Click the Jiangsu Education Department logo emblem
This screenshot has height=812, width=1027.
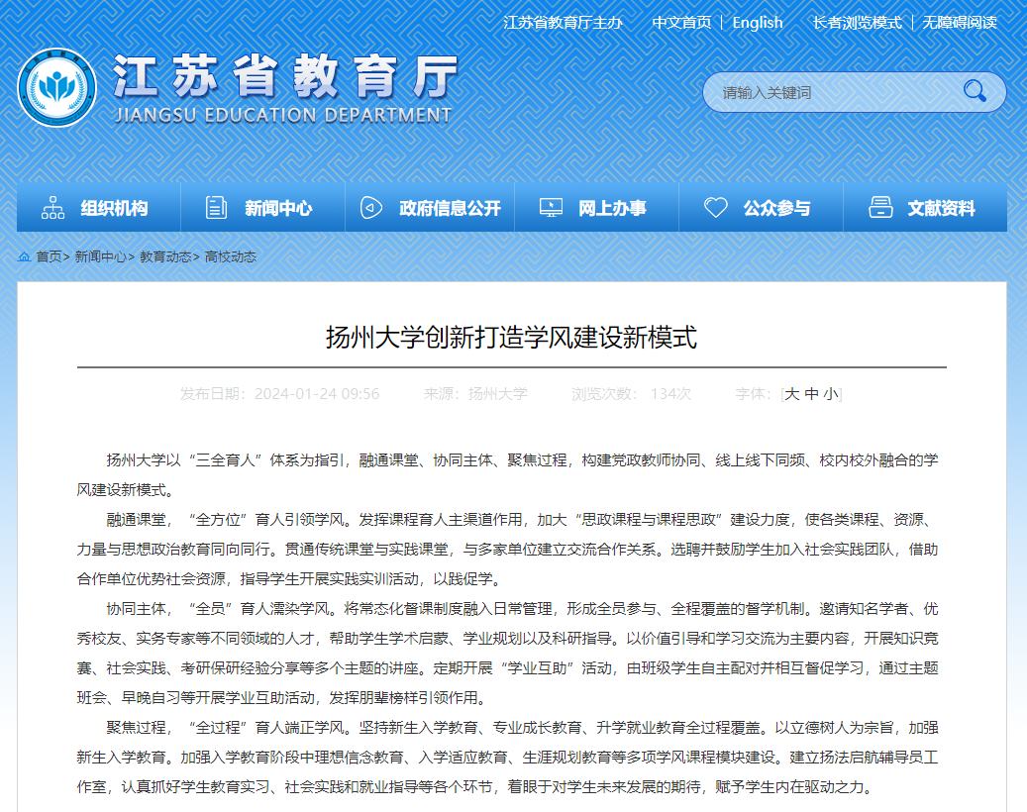57,89
